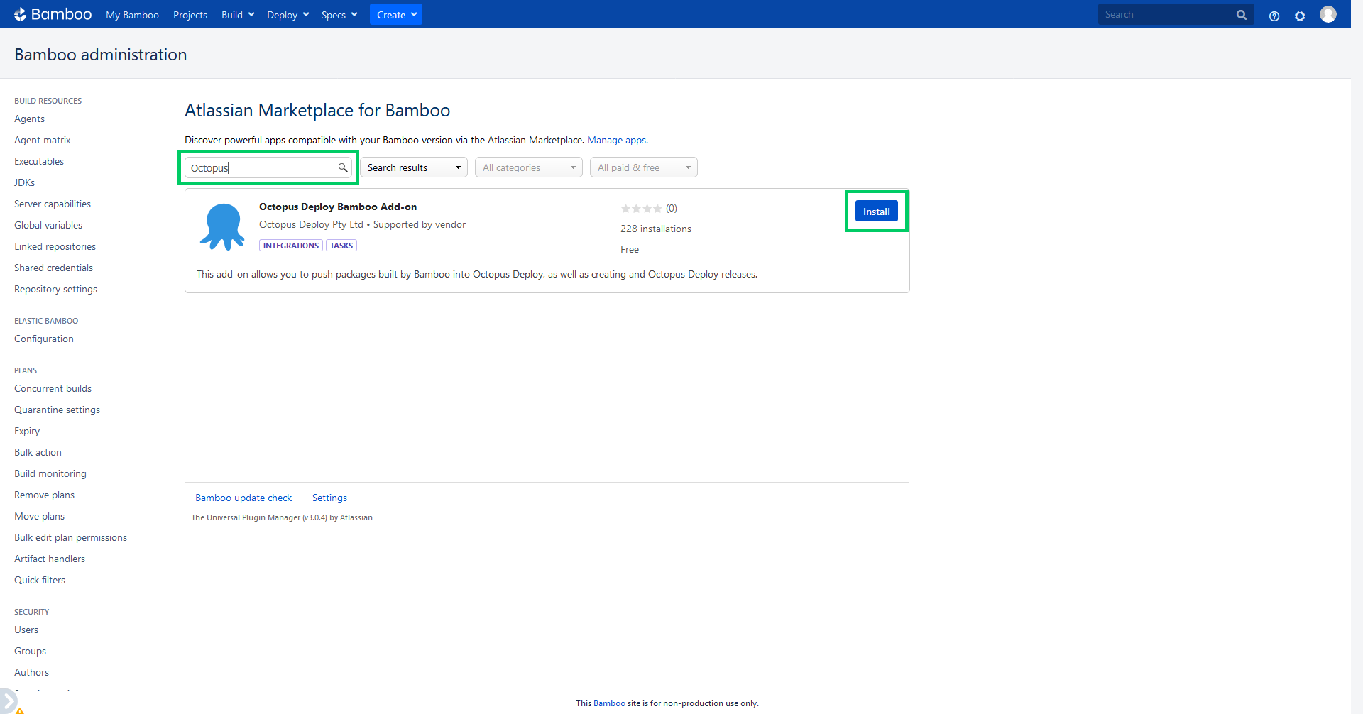Screen dimensions: 1363x714
Task: Open Concurrent builds settings
Action: [53, 388]
